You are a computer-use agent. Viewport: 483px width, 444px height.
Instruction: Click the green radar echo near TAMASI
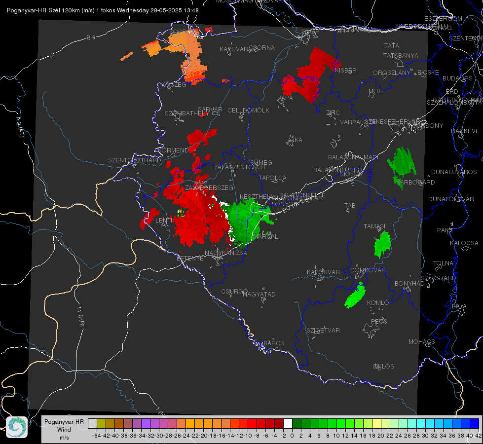pos(382,244)
